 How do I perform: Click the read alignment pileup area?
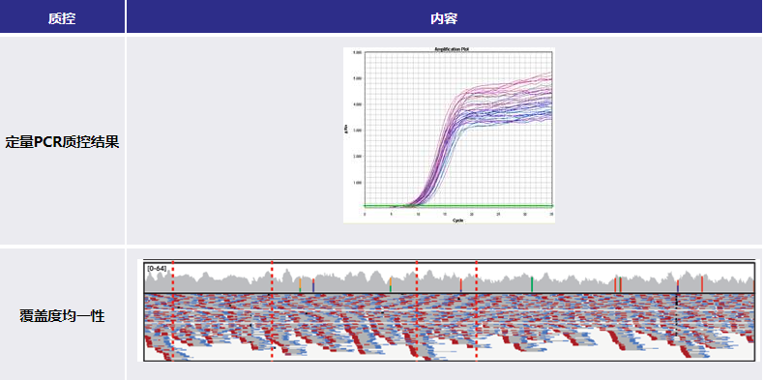tap(450, 327)
